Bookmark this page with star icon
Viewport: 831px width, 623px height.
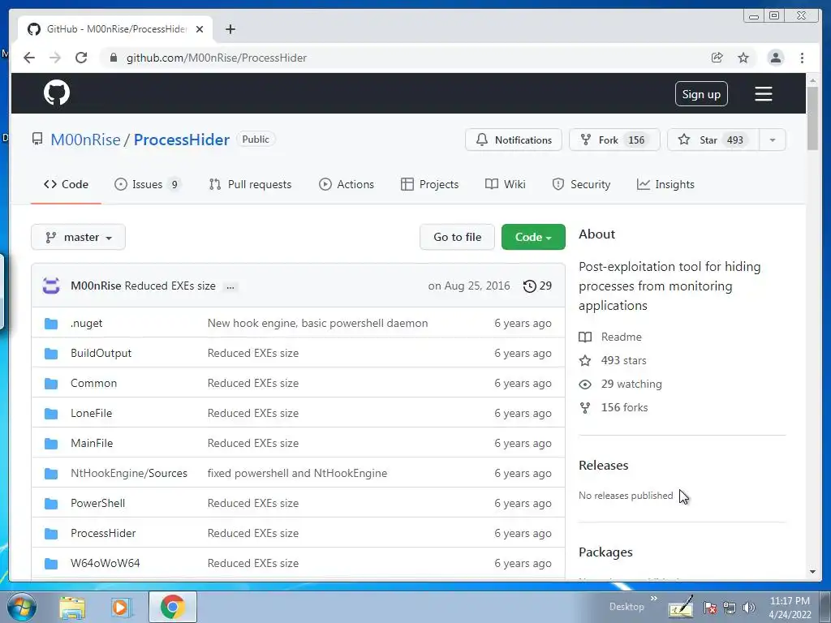(743, 58)
